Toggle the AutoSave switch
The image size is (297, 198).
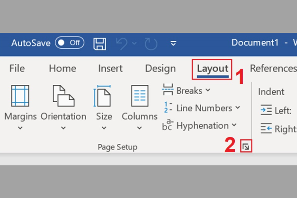(70, 43)
